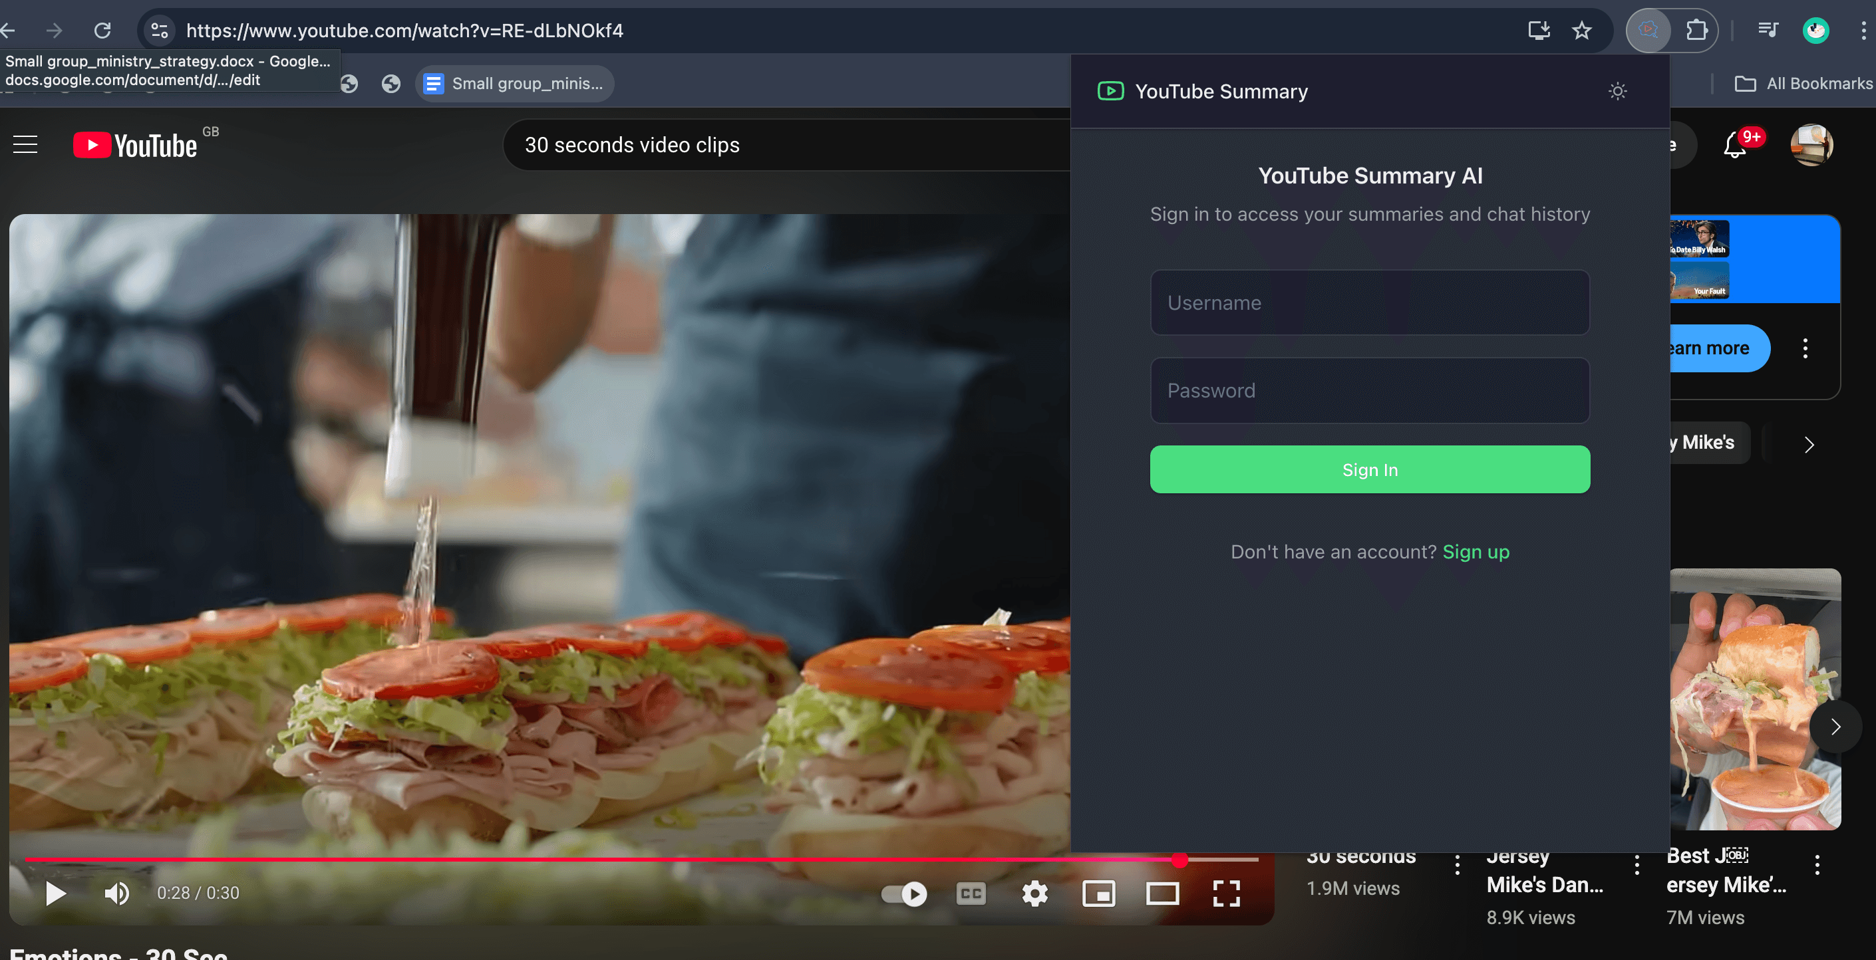Click the Username input field
The height and width of the screenshot is (960, 1876).
tap(1369, 302)
